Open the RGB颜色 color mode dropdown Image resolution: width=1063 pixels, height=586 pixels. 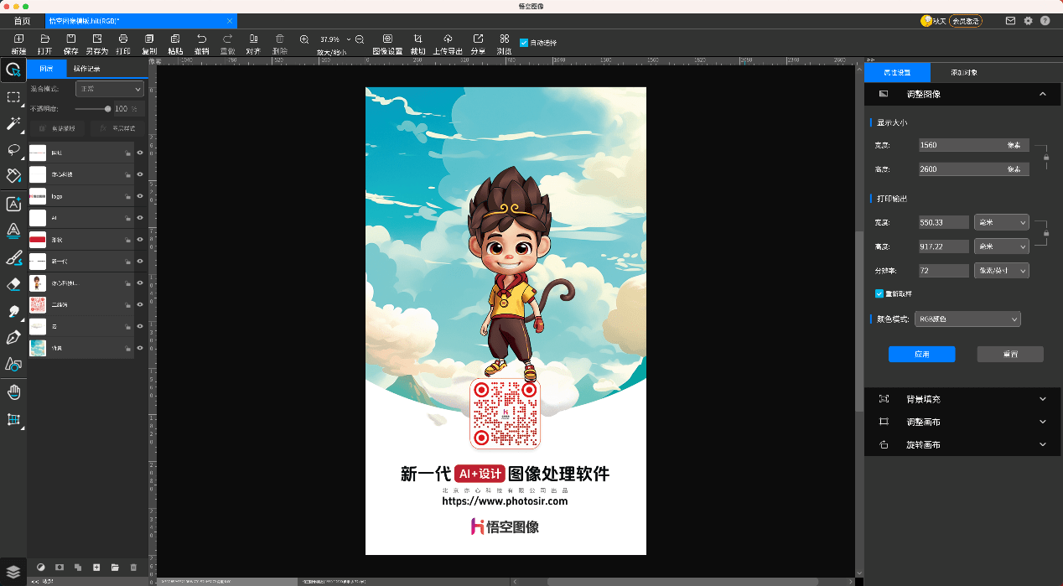967,319
